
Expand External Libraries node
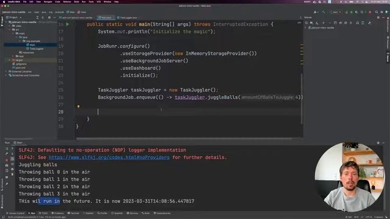(x=6, y=72)
